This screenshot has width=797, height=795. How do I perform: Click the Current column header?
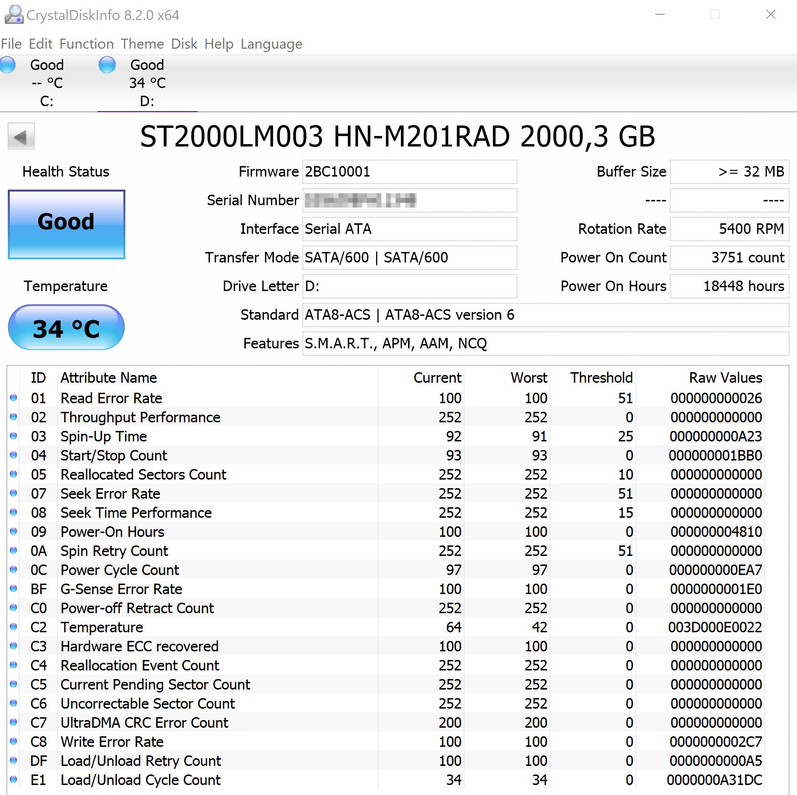[x=437, y=378]
